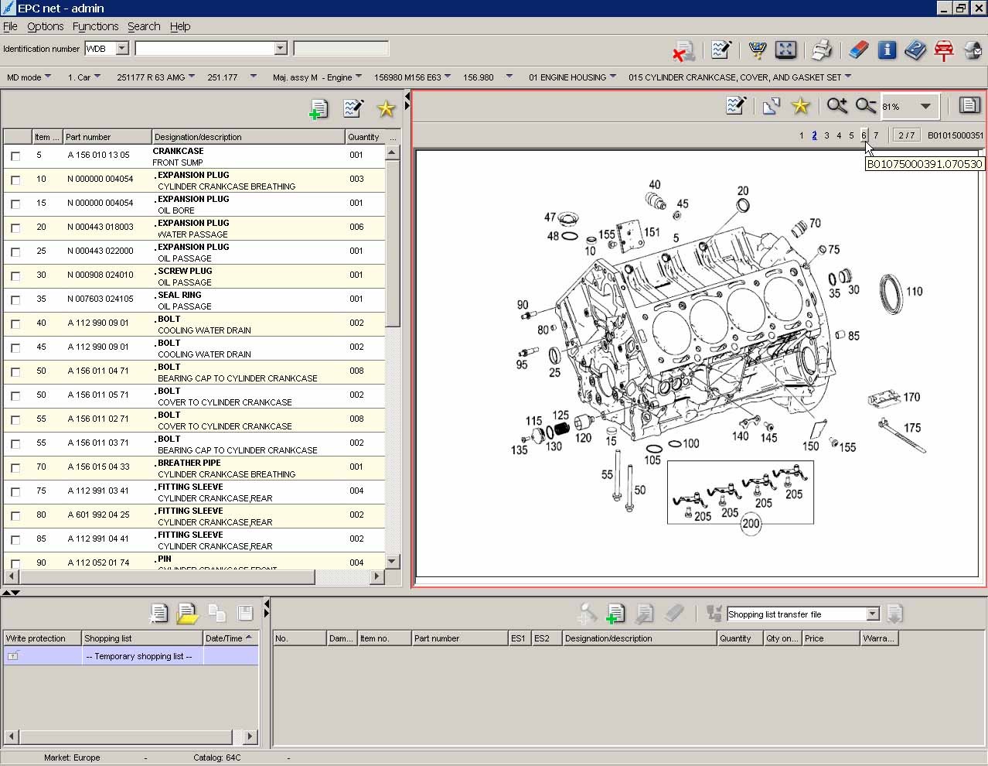
Task: Click the printer icon
Action: point(822,50)
